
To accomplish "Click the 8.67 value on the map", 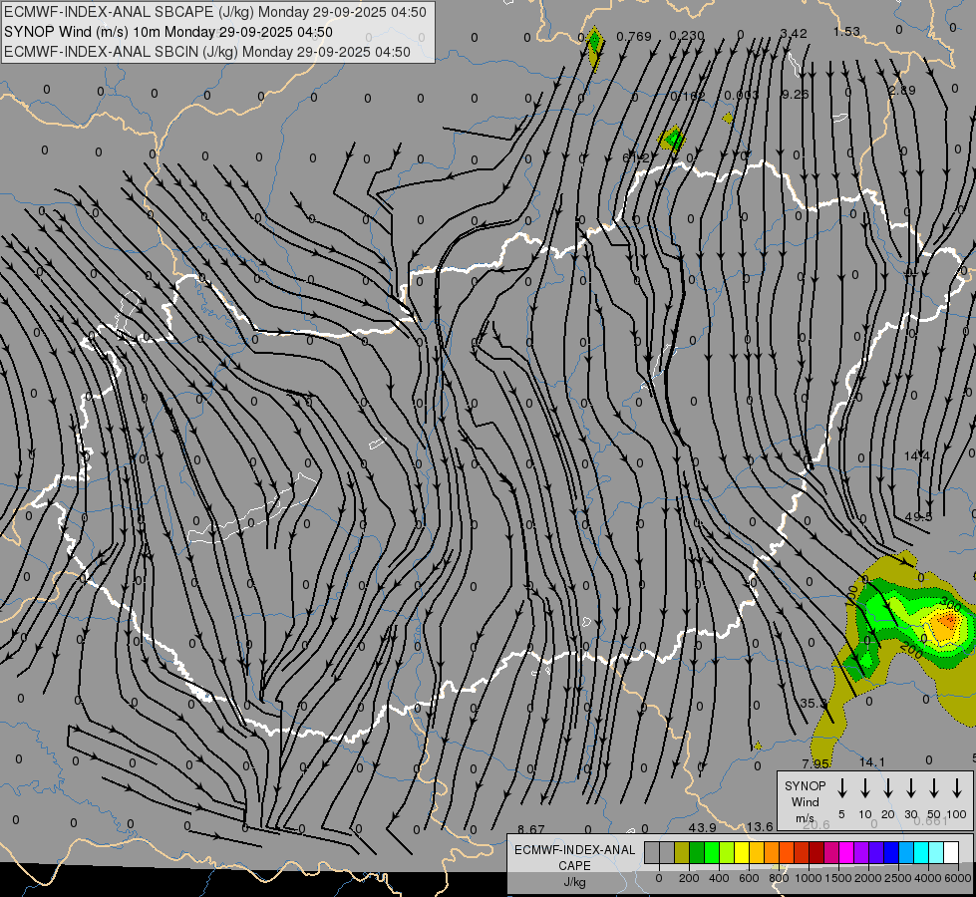I will [531, 829].
